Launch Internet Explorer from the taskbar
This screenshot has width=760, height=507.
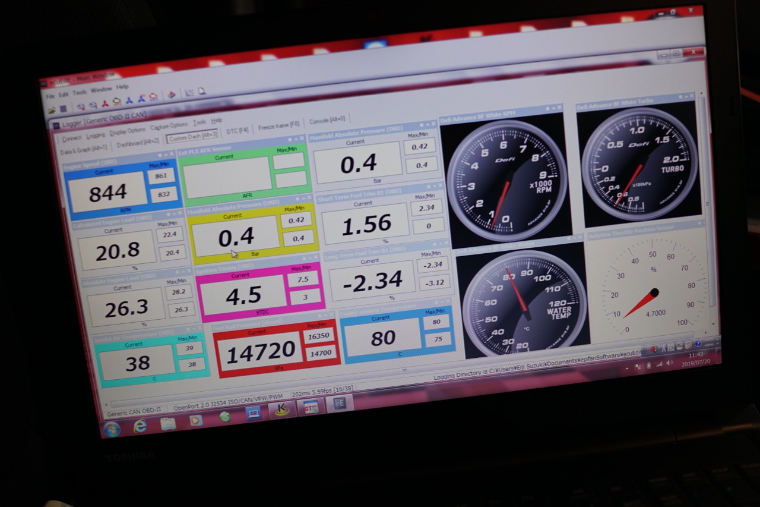[x=140, y=426]
